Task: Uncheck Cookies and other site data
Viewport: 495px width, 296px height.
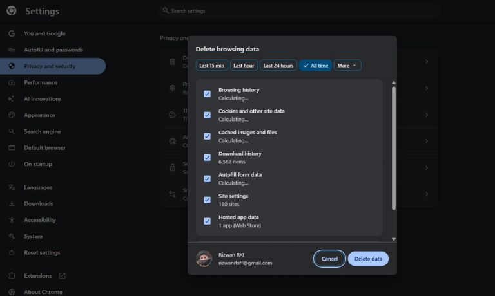Action: (207, 115)
